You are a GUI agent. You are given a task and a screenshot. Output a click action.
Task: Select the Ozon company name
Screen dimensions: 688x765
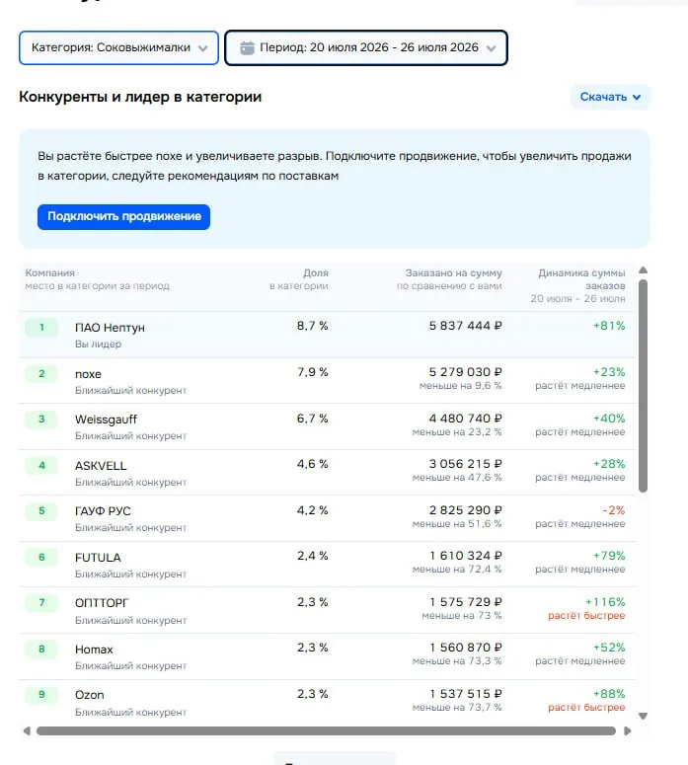(89, 695)
